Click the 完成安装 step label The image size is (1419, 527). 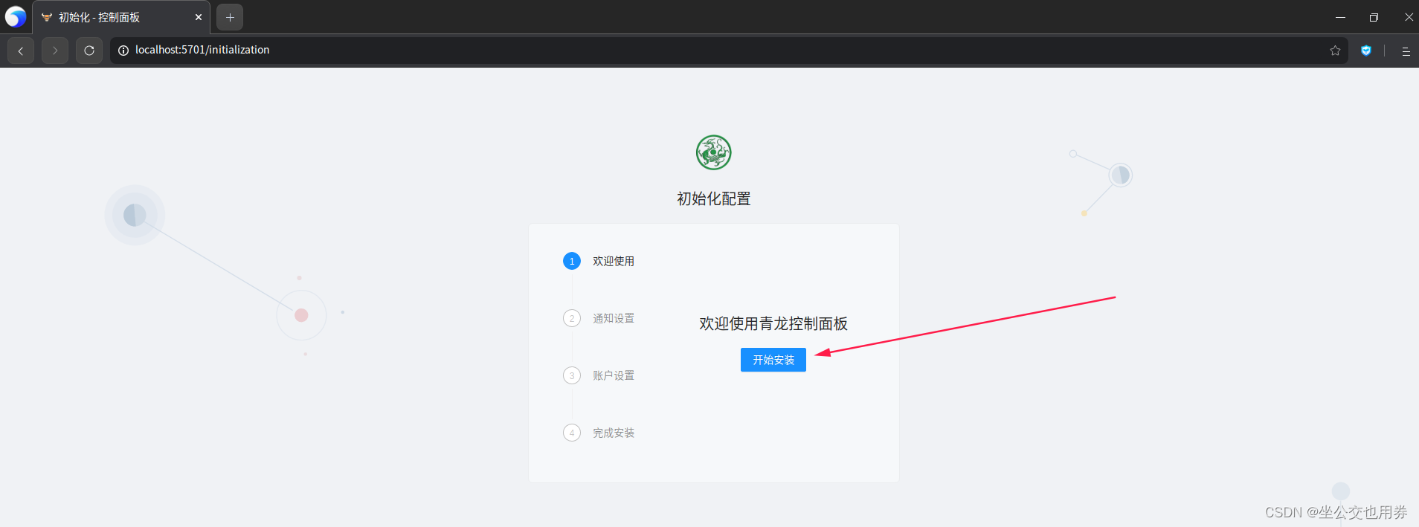(x=614, y=433)
